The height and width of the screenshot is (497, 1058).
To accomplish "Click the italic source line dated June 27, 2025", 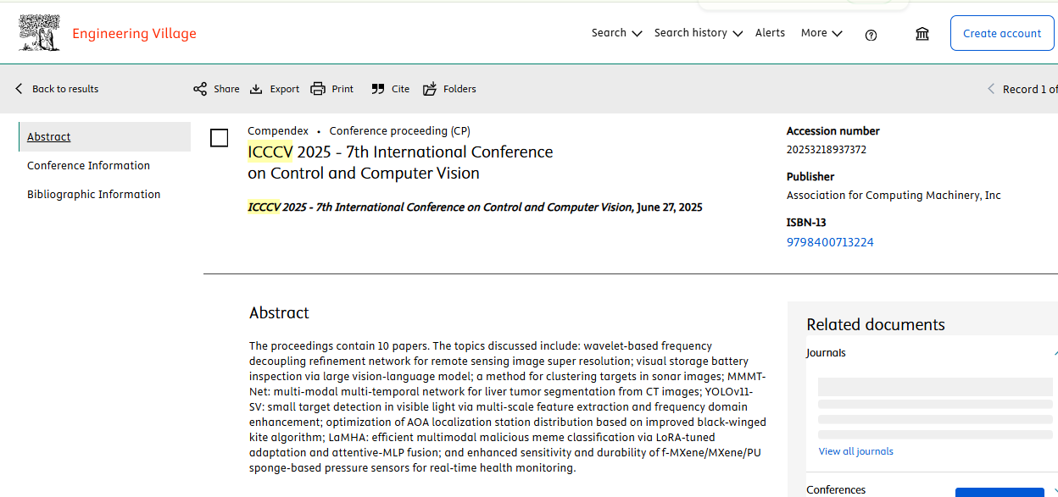I will [x=475, y=207].
